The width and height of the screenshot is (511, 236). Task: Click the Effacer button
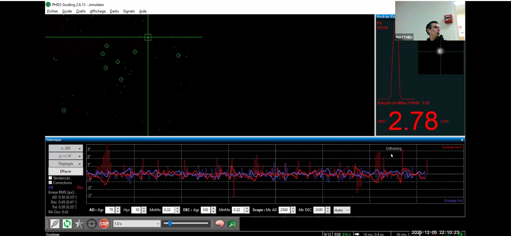coord(66,171)
